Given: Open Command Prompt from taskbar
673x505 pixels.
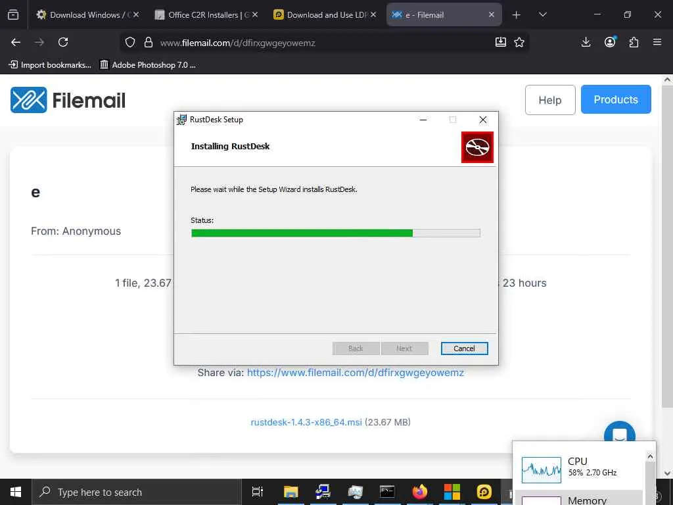Looking at the screenshot, I should click(x=387, y=492).
